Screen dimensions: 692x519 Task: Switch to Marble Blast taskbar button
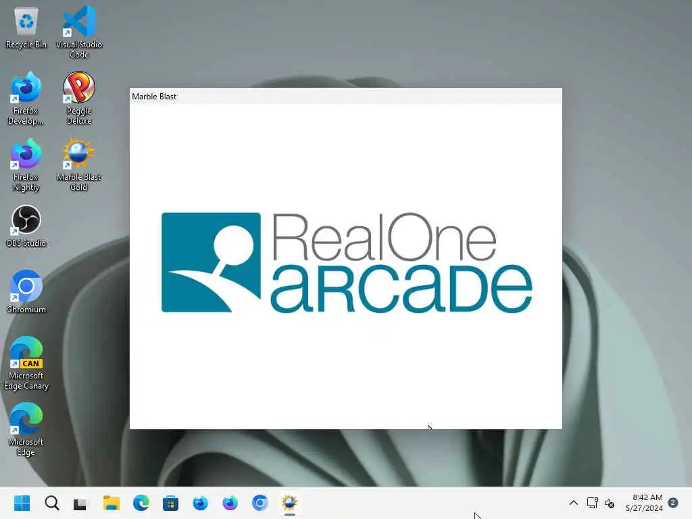coord(289,503)
